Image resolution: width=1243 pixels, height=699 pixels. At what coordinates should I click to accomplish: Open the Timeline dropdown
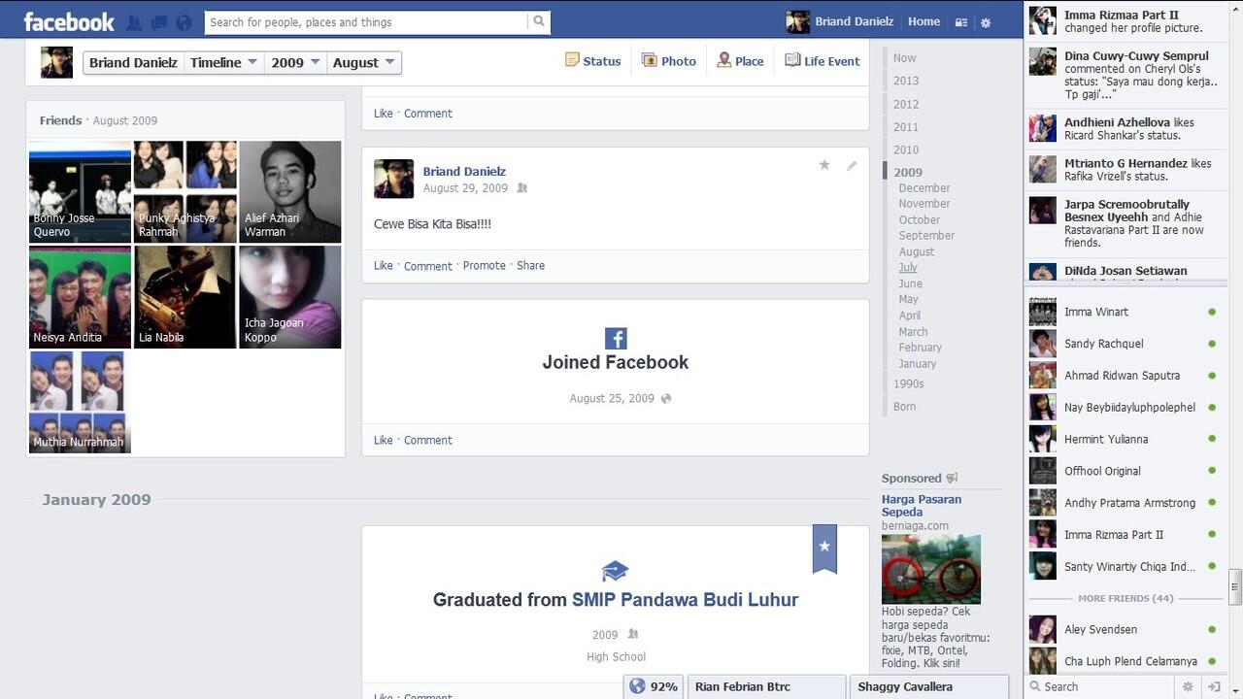pyautogui.click(x=223, y=62)
